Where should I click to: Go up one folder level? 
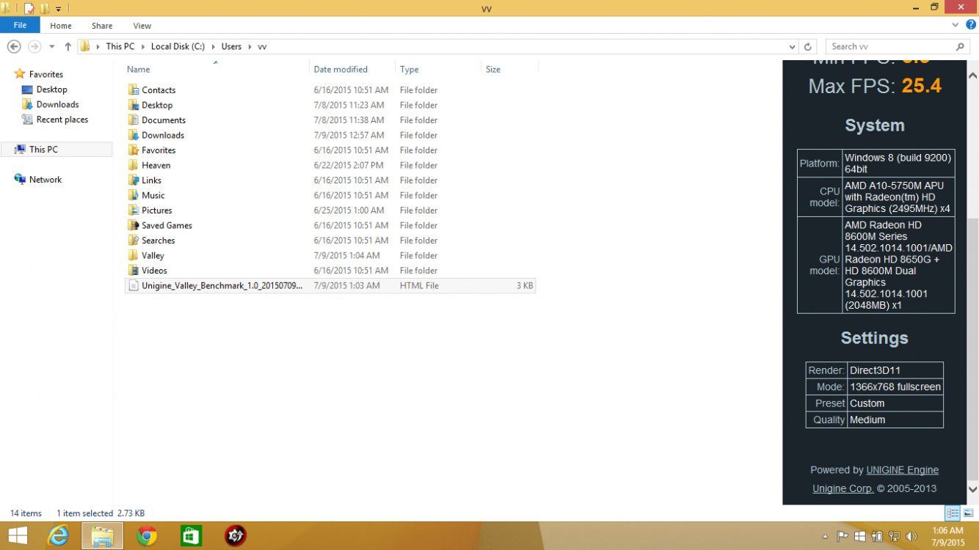(68, 46)
